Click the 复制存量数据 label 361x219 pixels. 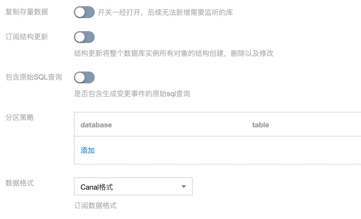click(x=27, y=12)
